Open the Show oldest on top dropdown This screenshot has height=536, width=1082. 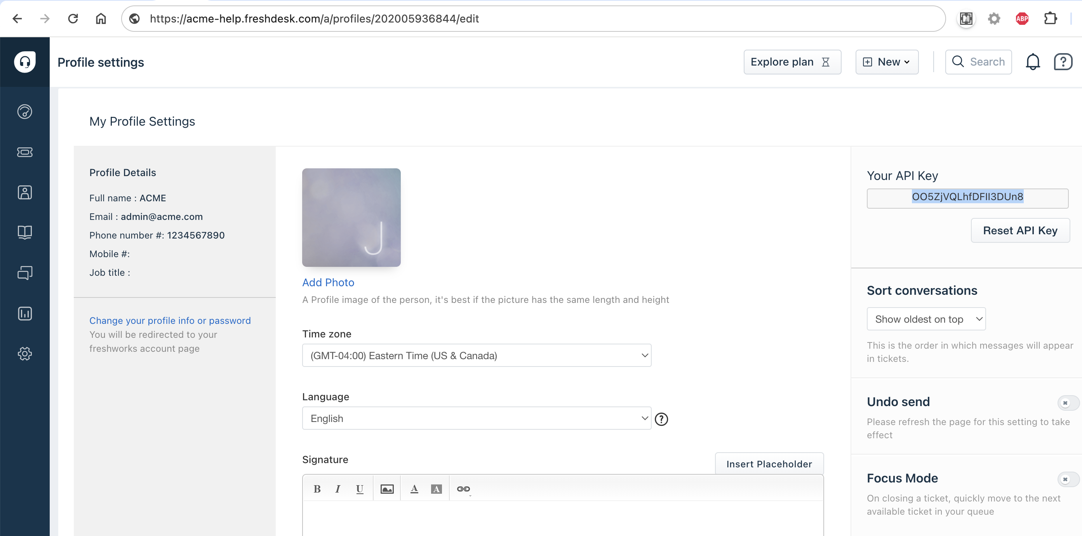click(x=926, y=319)
